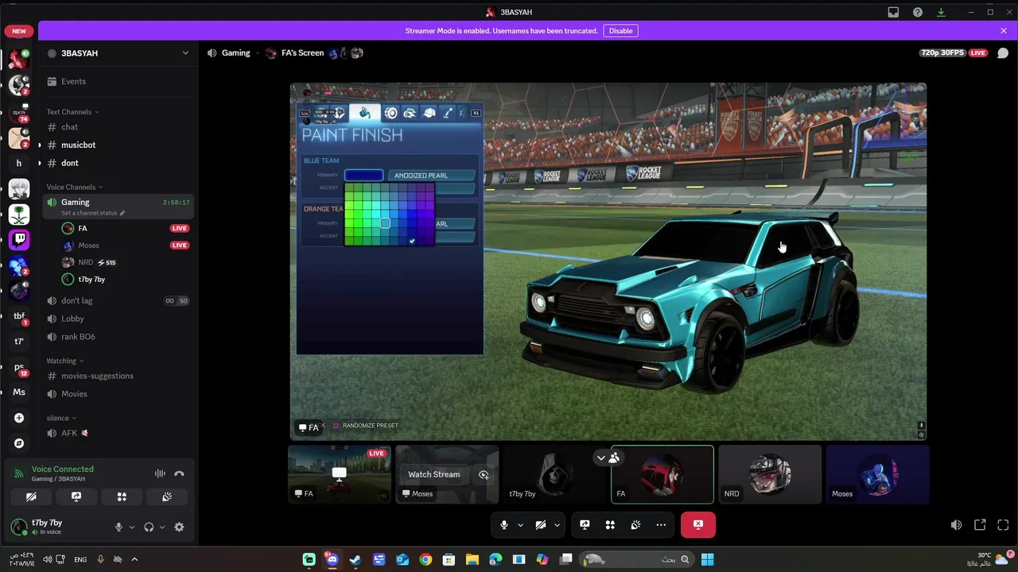Image resolution: width=1018 pixels, height=572 pixels.
Task: Open Google Chrome in the taskbar
Action: click(425, 559)
